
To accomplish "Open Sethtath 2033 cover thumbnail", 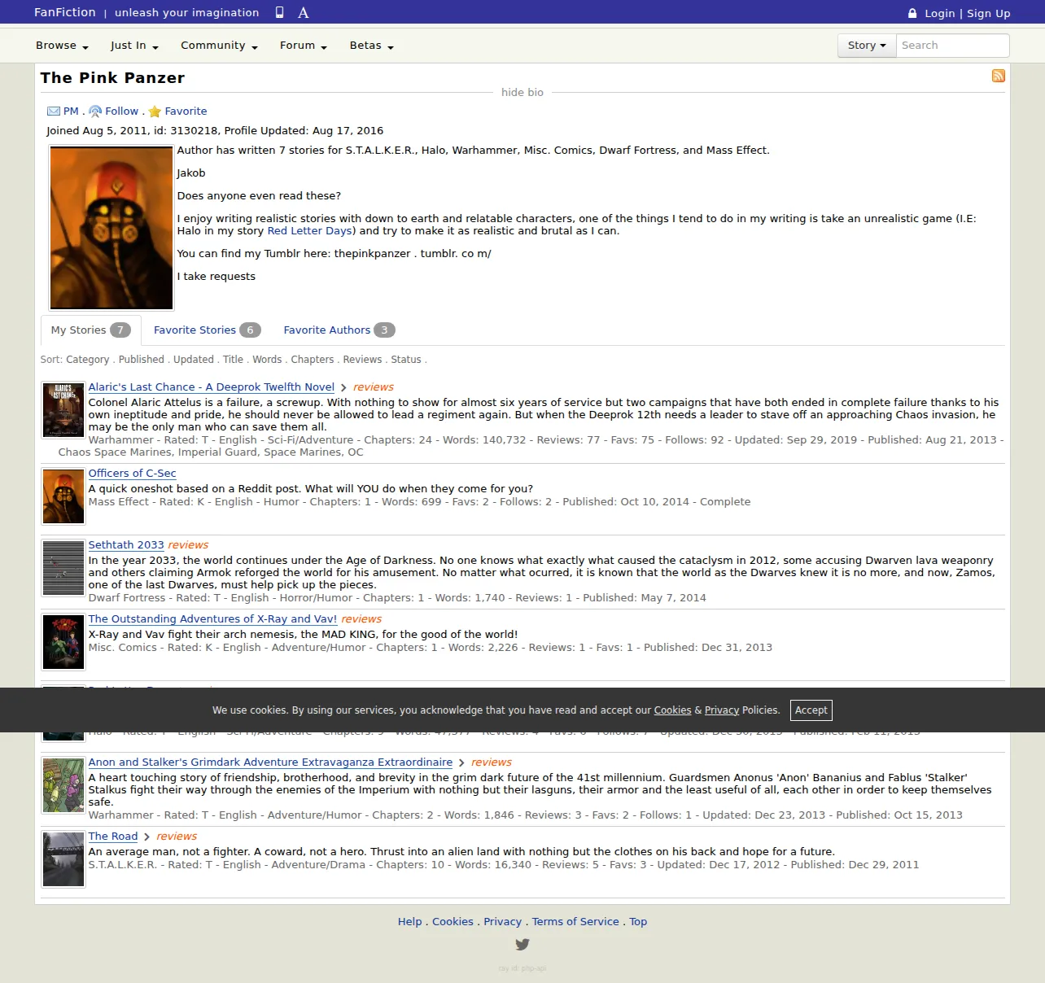I will pyautogui.click(x=63, y=568).
